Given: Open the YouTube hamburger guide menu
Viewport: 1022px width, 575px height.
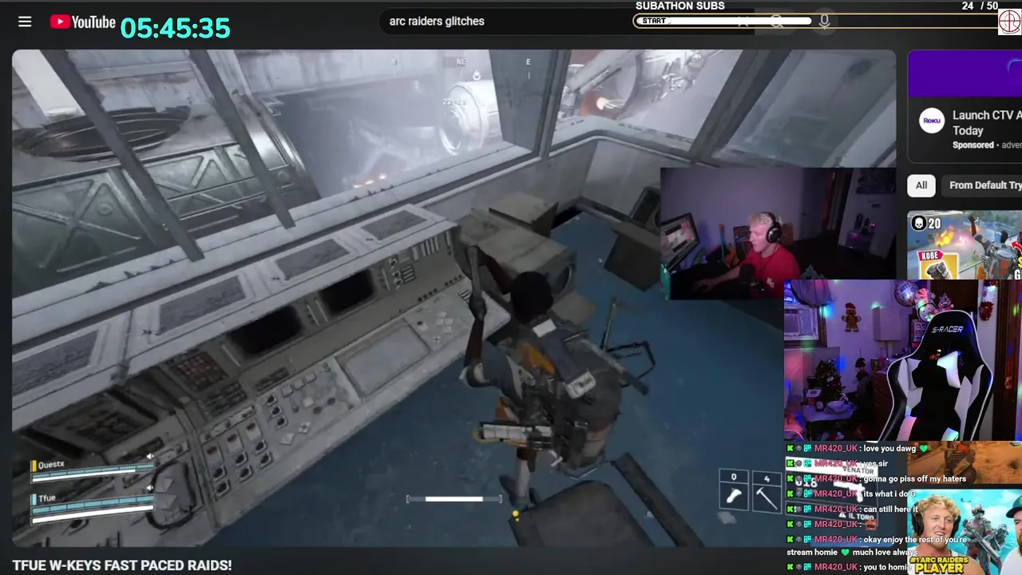Looking at the screenshot, I should click(x=25, y=22).
